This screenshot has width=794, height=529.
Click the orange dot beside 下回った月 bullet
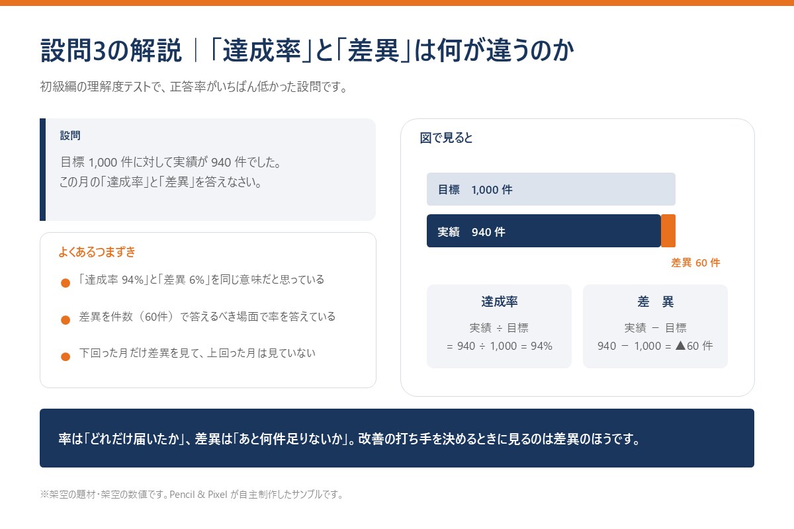tap(66, 357)
